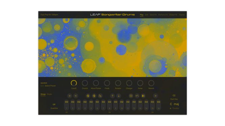Click the double-right arrow icon beside the double-left arrow
The image size is (225, 126).
point(70,96)
